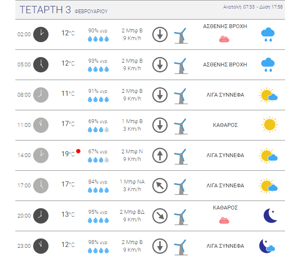This screenshot has height=261, width=291.
Task: Click the sun icon at 11:00
Action: pos(269,125)
